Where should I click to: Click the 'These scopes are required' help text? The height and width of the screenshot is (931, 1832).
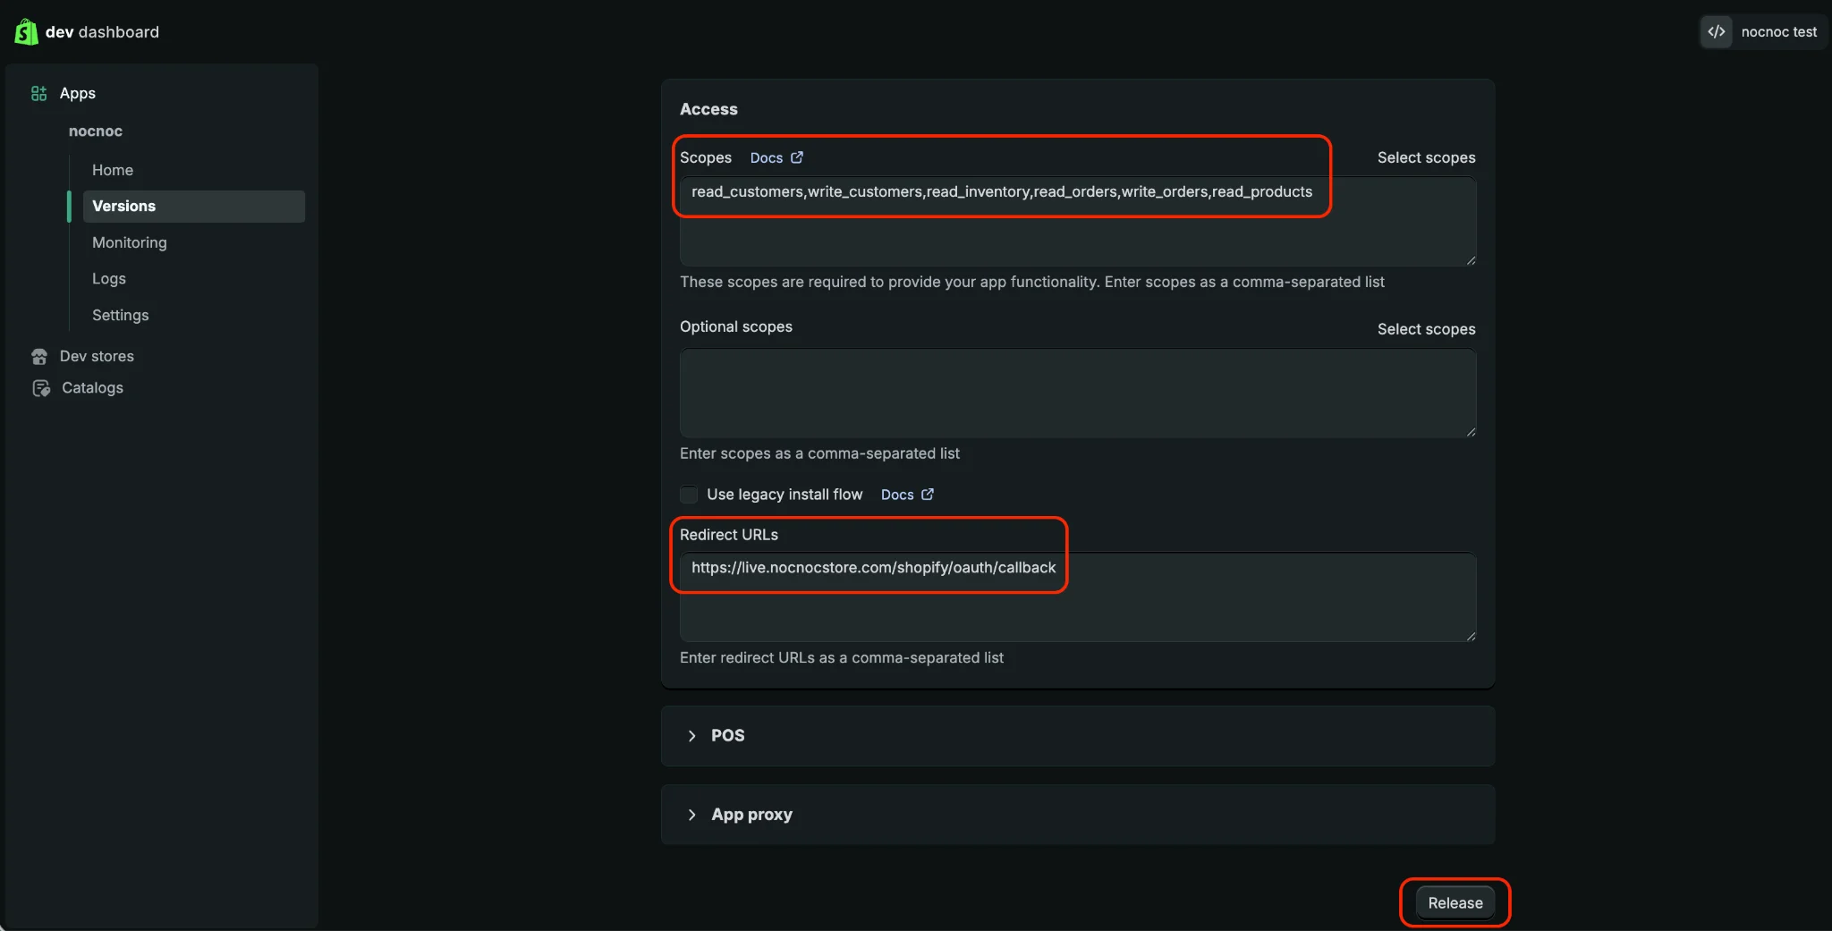[1032, 282]
